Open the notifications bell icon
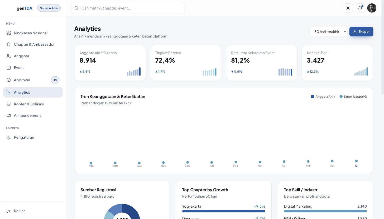 coord(360,8)
